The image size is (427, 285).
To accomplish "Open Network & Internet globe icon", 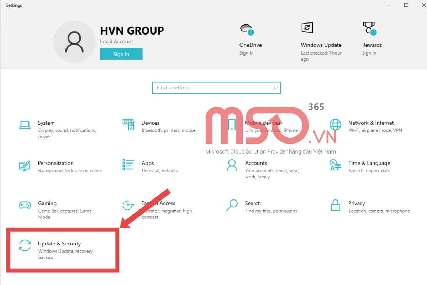I will click(335, 125).
